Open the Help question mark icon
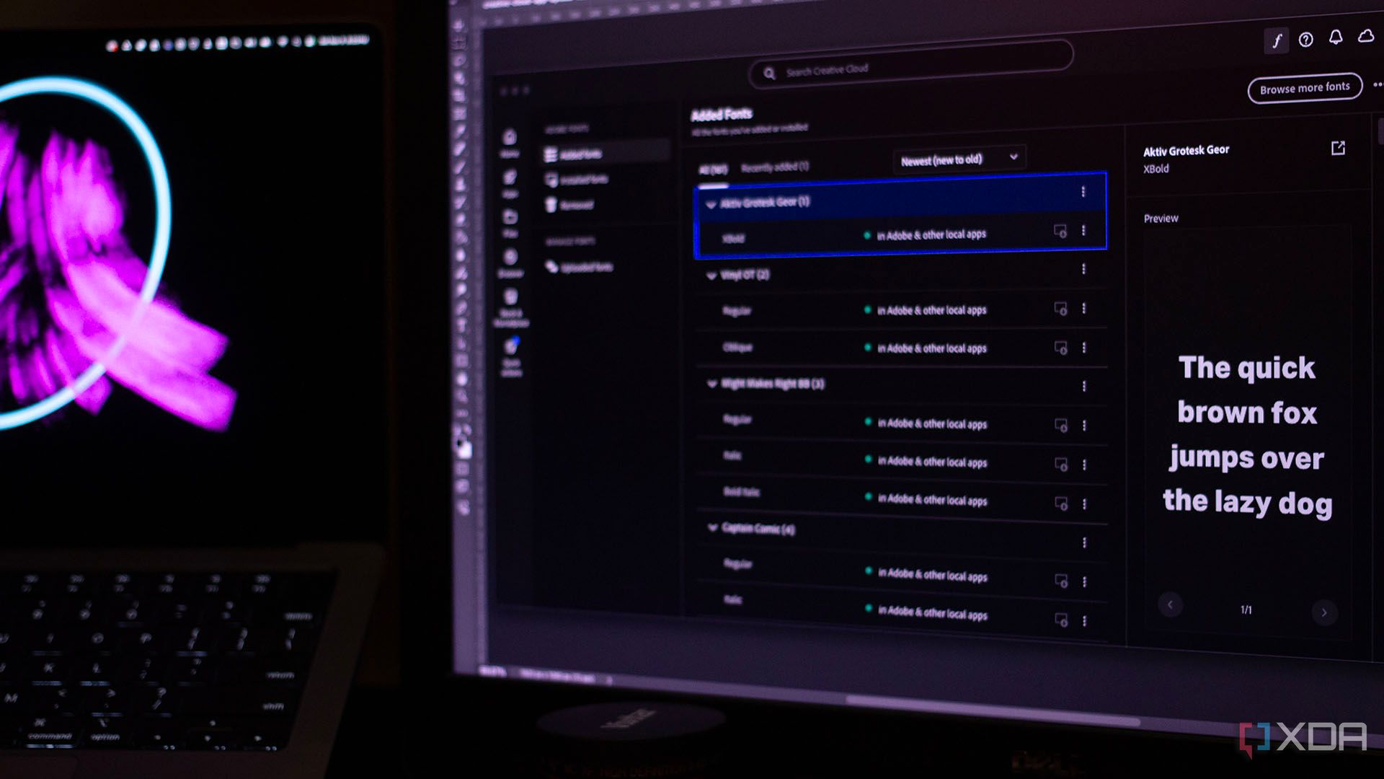Image resolution: width=1384 pixels, height=779 pixels. tap(1305, 40)
